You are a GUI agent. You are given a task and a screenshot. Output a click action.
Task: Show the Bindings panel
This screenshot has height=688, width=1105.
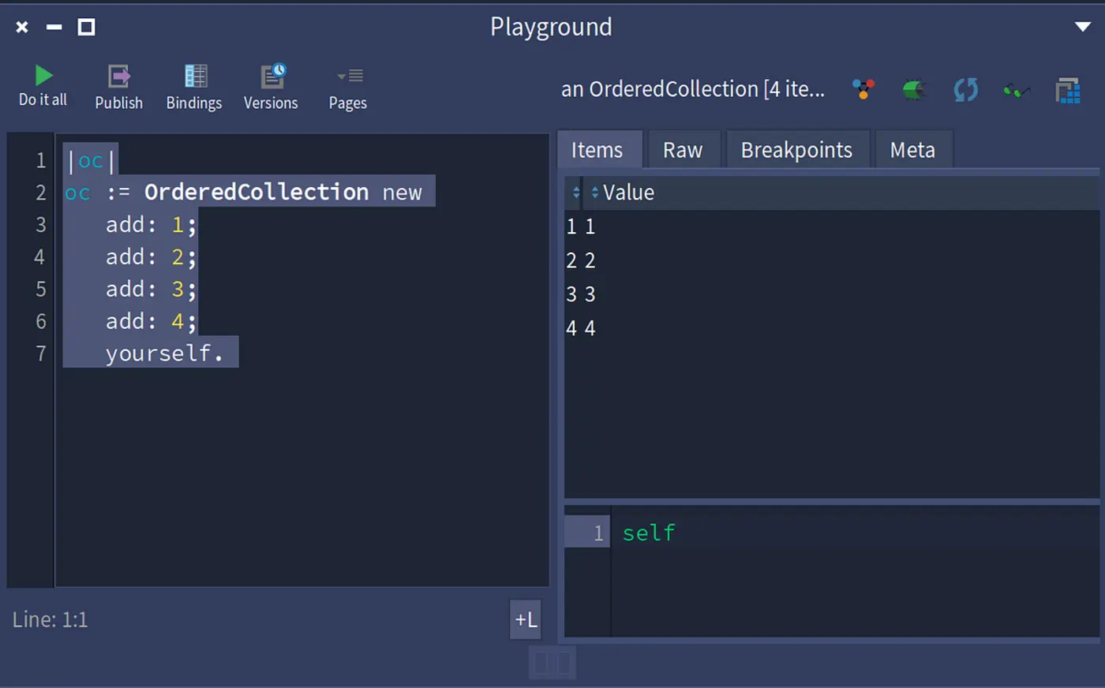pyautogui.click(x=194, y=87)
